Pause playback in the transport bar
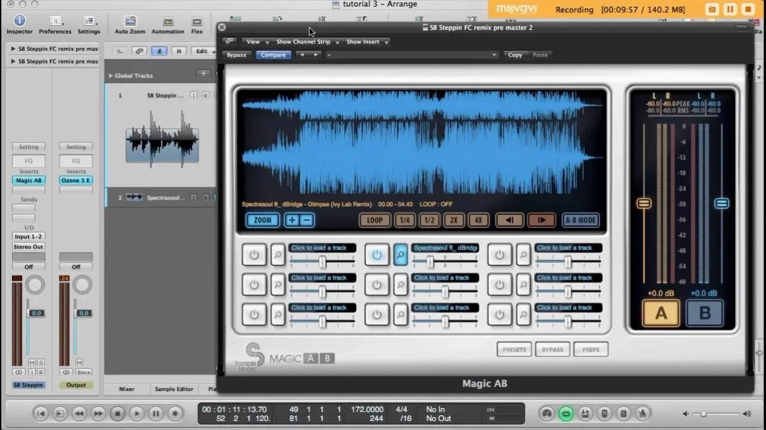Image resolution: width=766 pixels, height=430 pixels. (x=156, y=413)
